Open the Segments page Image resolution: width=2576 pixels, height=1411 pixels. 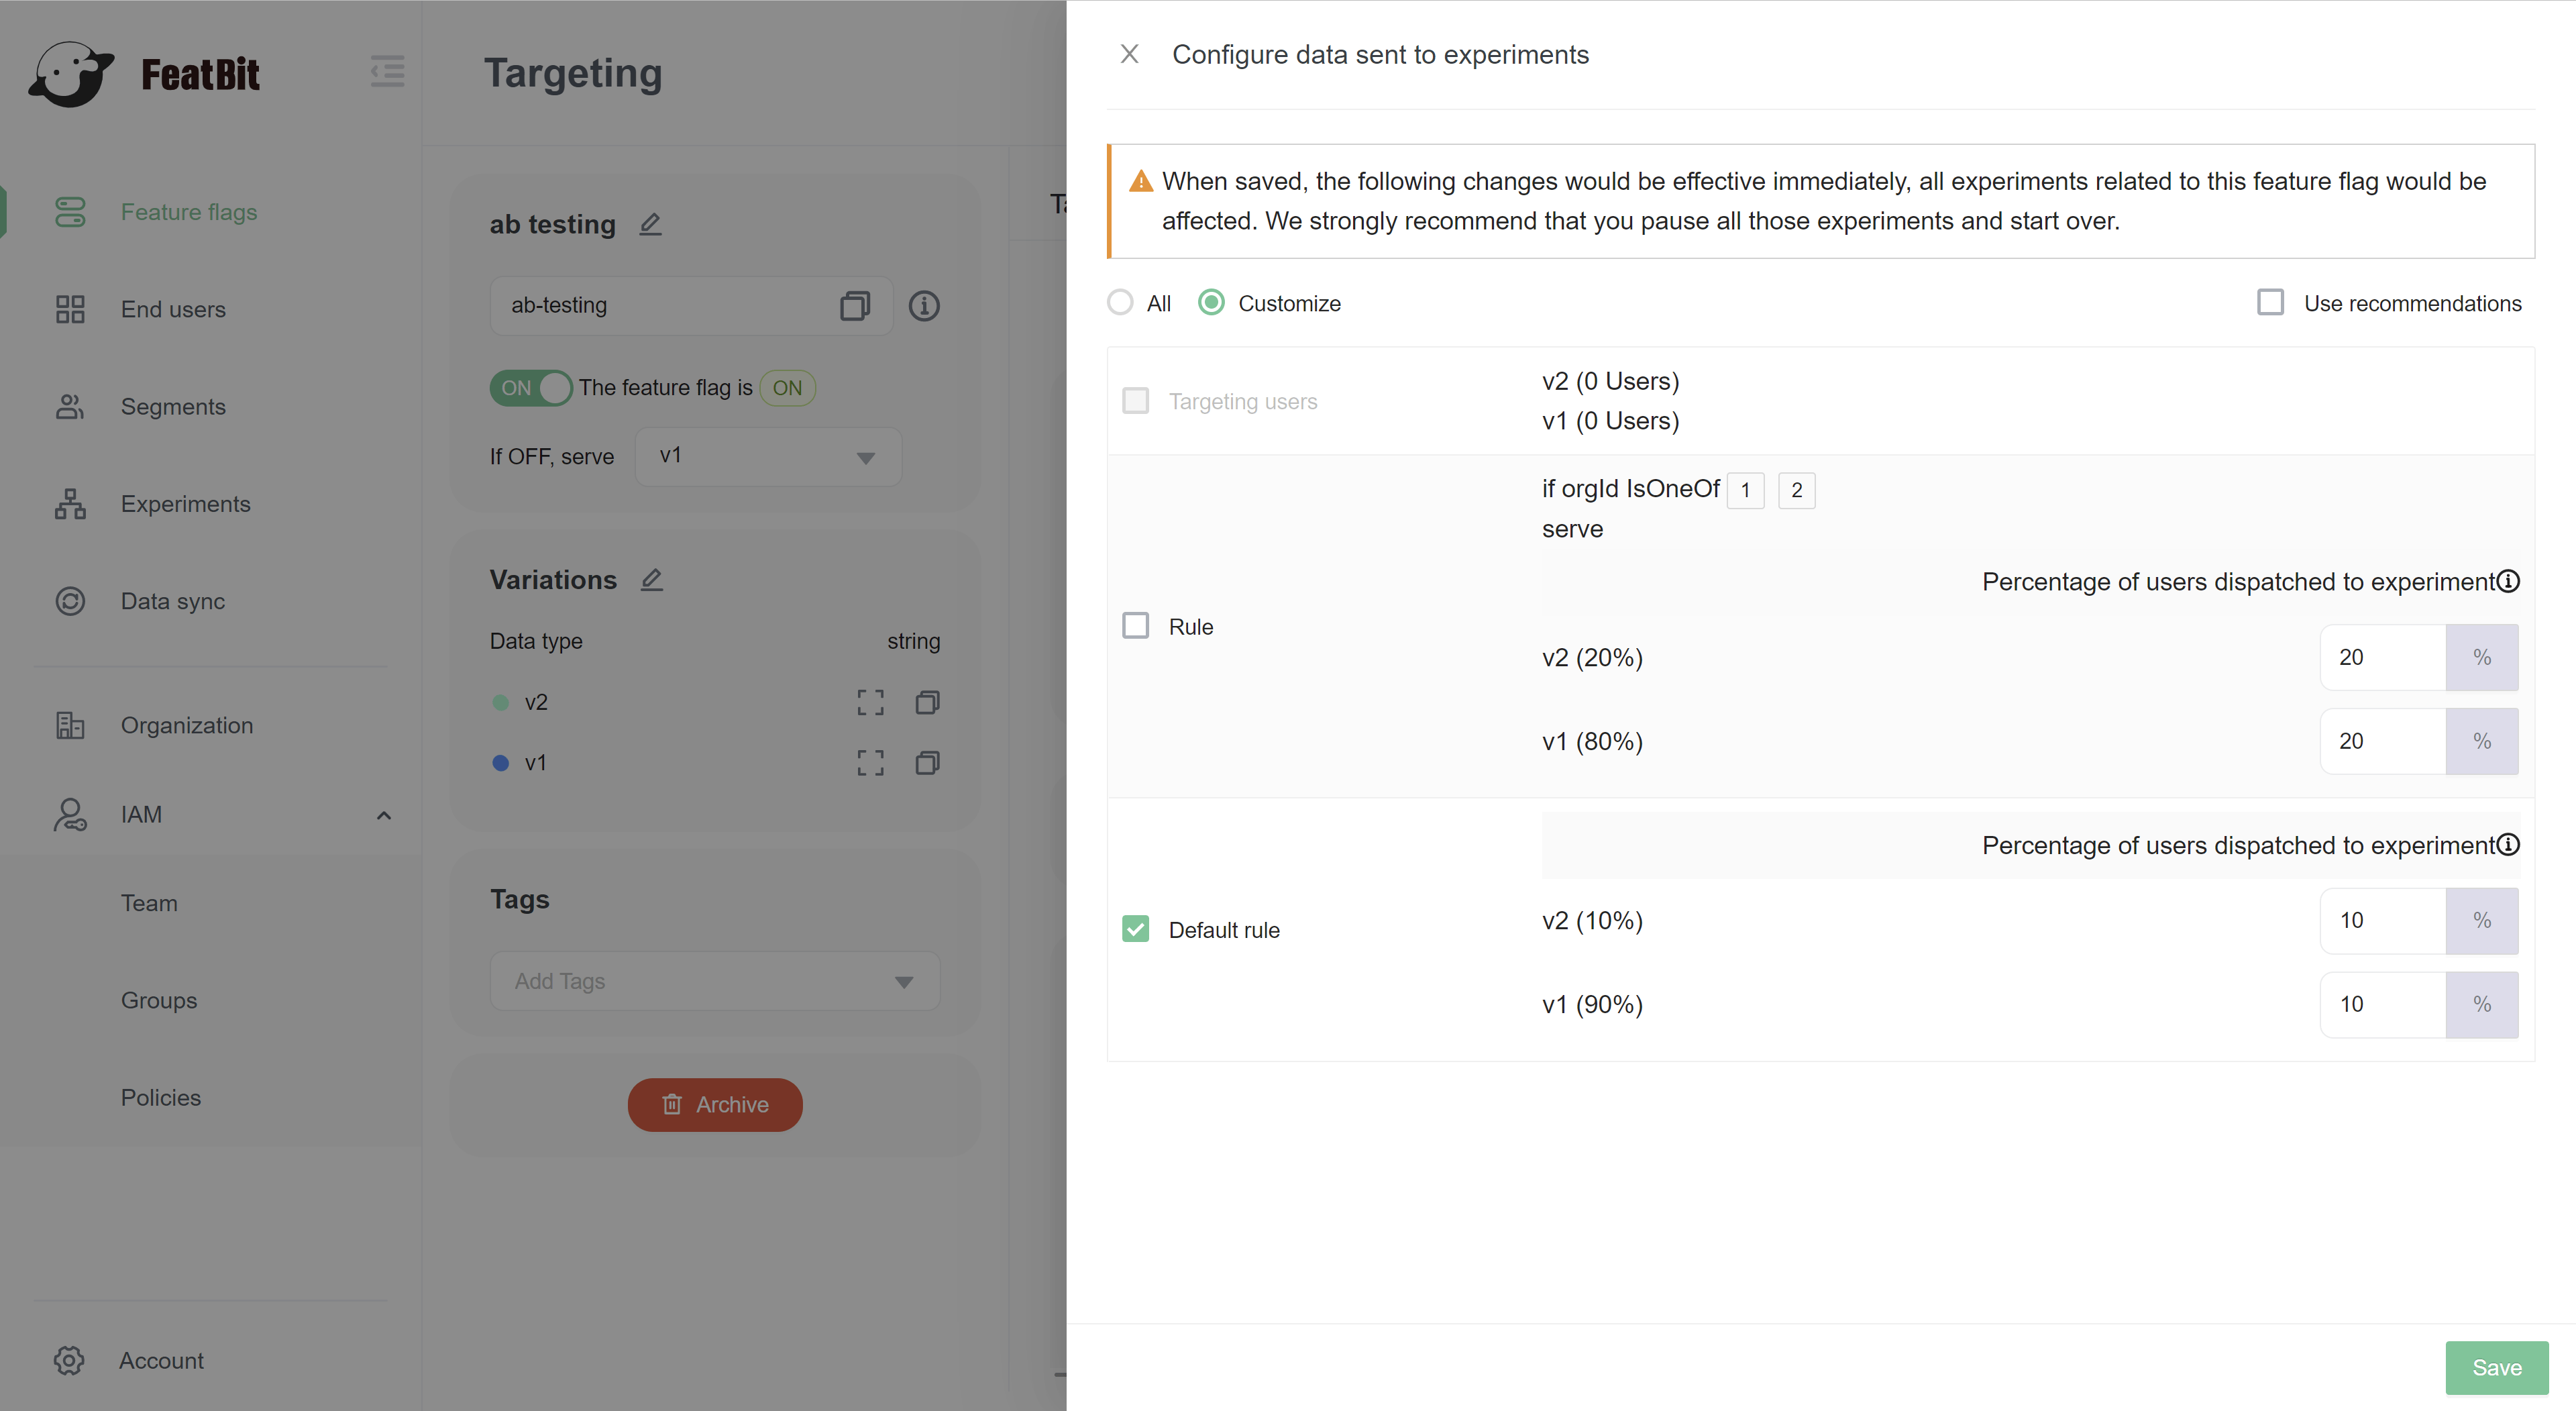(173, 407)
